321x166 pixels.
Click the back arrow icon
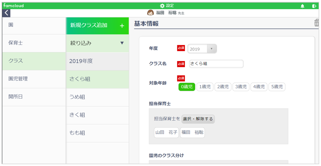click(6, 13)
